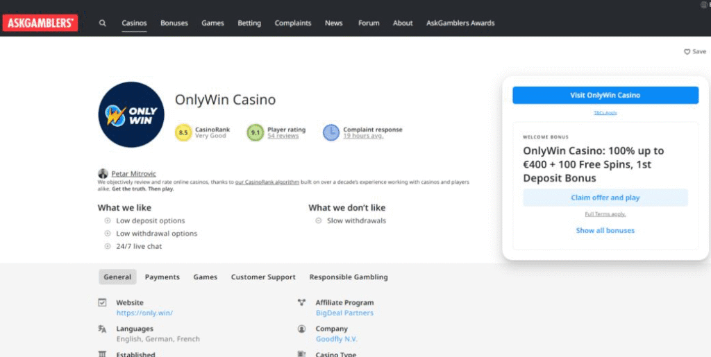
Task: Open search with the magnifier icon
Action: (x=103, y=23)
